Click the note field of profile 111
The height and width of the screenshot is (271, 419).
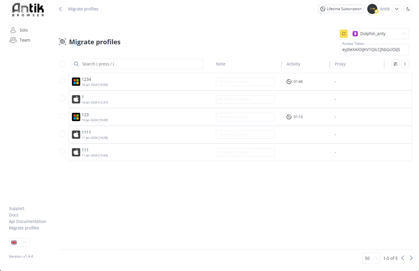245,152
